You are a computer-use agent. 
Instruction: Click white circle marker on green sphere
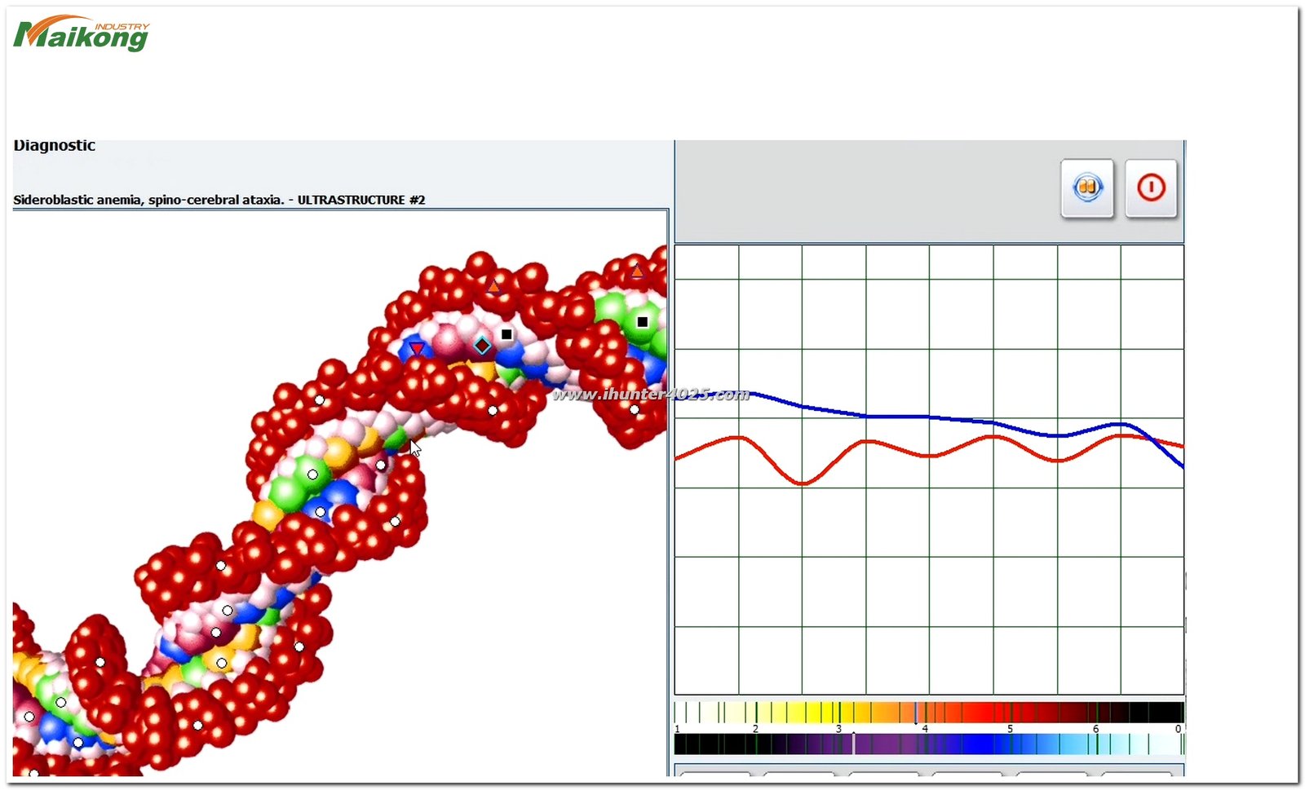[312, 474]
